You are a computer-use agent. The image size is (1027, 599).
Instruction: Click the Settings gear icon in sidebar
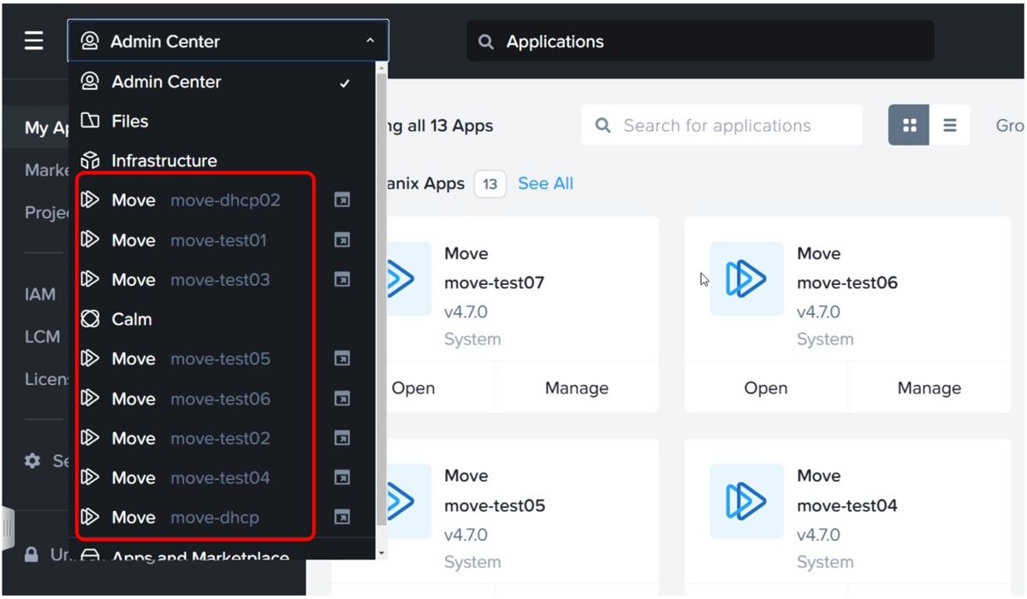coord(33,461)
